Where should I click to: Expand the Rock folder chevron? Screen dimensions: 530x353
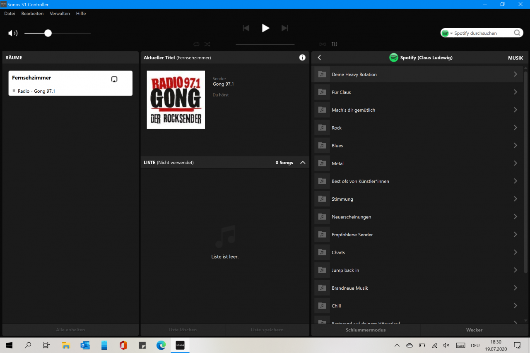[516, 128]
